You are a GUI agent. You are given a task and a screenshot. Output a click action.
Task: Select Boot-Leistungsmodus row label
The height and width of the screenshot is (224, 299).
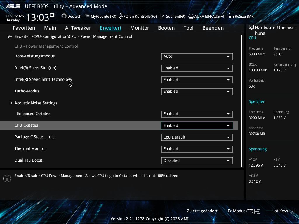[x=35, y=56]
